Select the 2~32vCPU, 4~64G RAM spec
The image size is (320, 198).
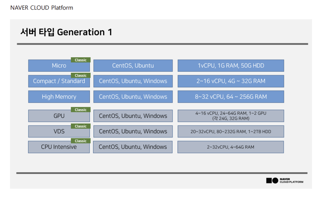(x=231, y=147)
